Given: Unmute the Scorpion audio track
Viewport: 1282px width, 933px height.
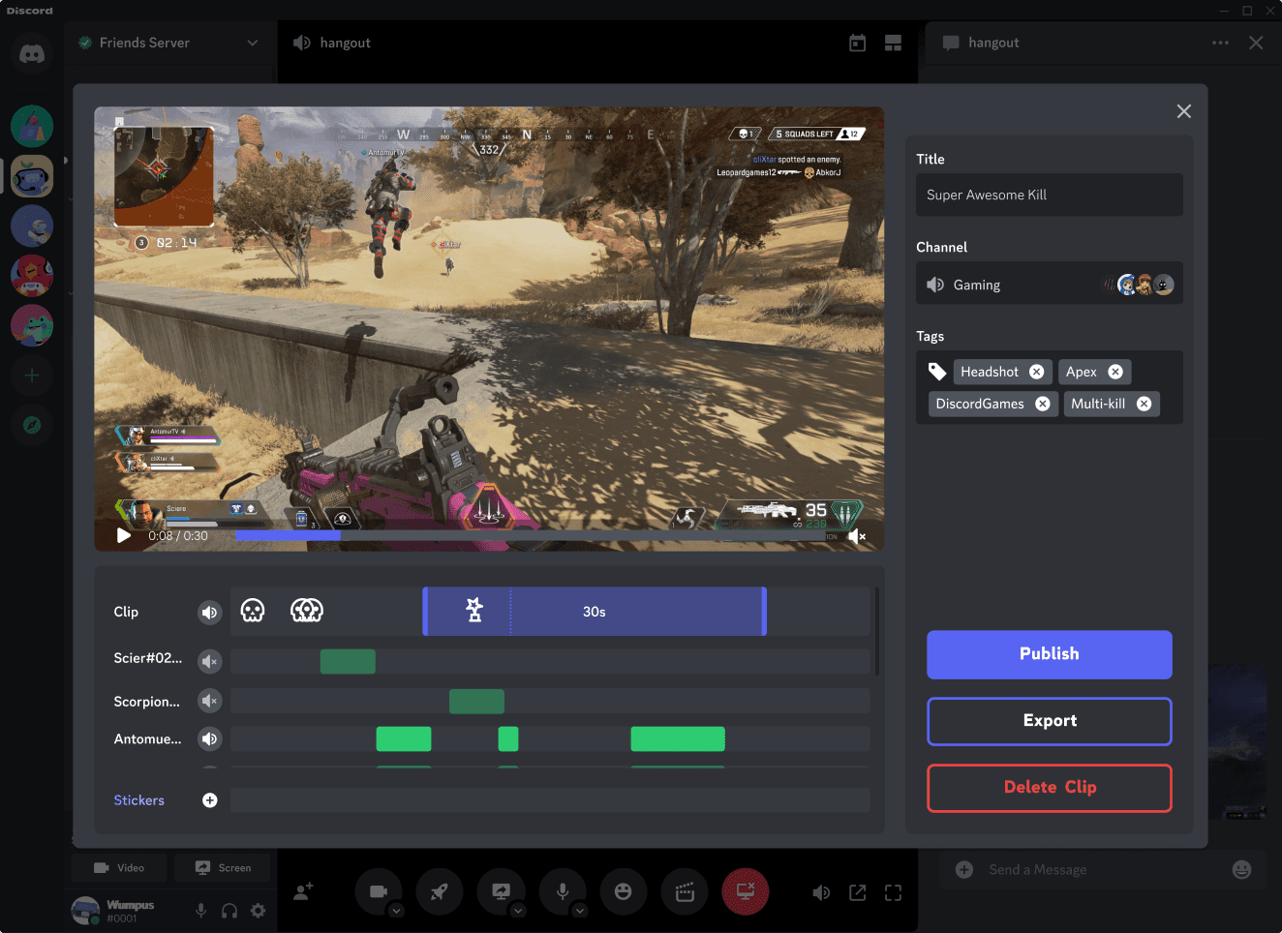Looking at the screenshot, I should pyautogui.click(x=209, y=701).
